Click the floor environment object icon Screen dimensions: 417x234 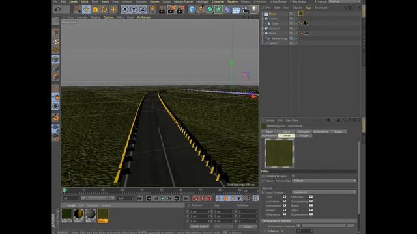(236, 10)
